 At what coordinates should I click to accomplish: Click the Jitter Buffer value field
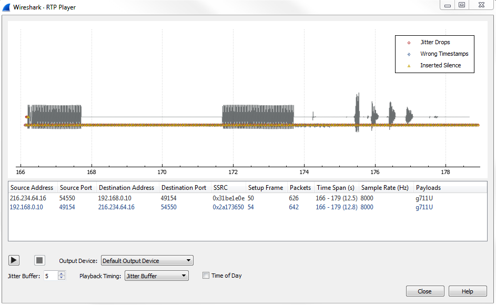50,276
